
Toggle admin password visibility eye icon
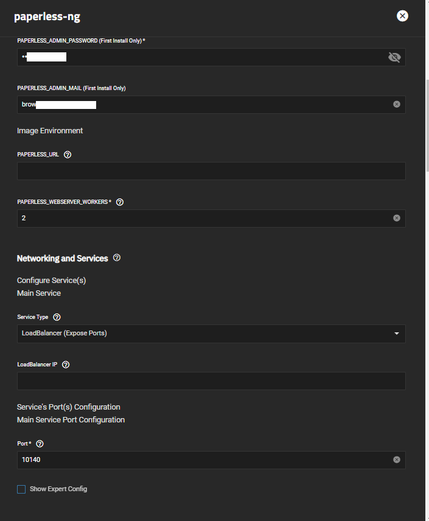coord(394,57)
